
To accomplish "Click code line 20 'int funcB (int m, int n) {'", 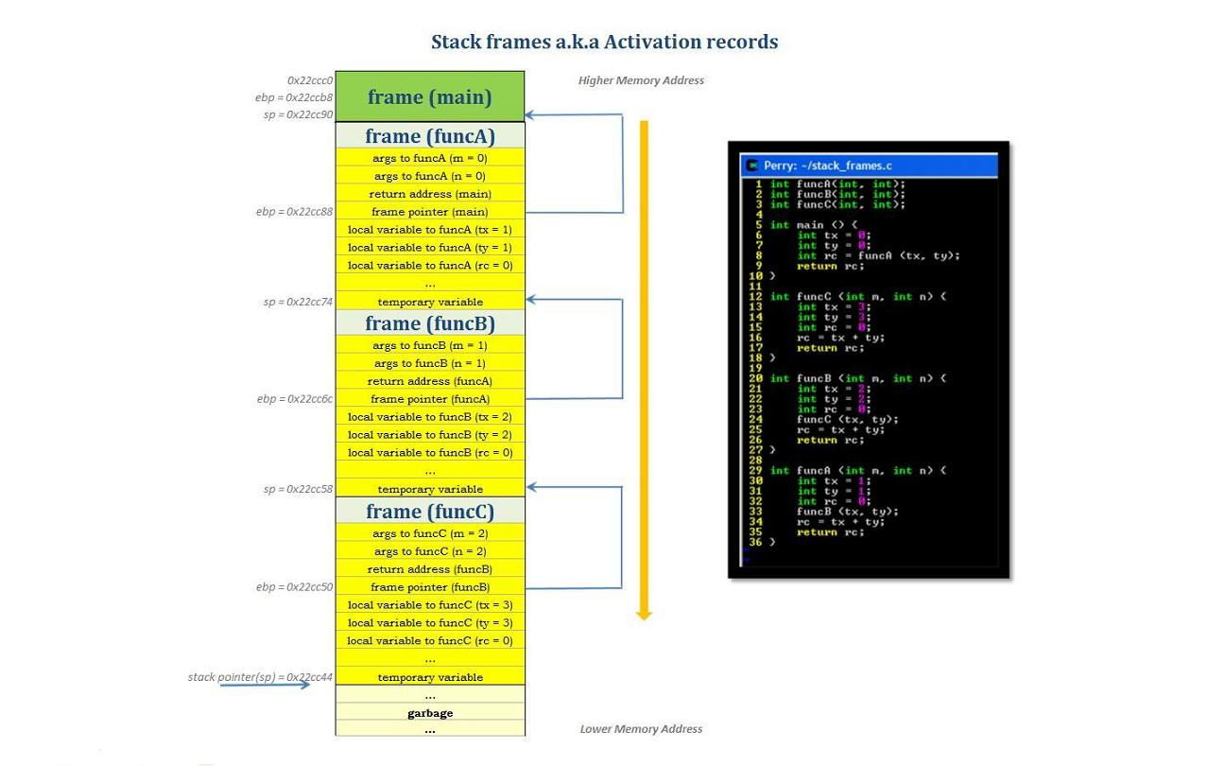I will coord(857,378).
